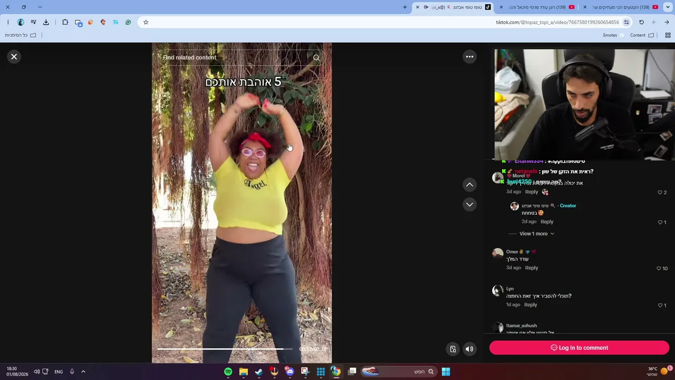Open the volume control in system tray
This screenshot has height=380, width=675.
tap(37, 372)
